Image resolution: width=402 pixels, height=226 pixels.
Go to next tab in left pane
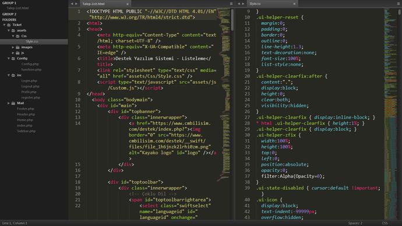click(76, 4)
